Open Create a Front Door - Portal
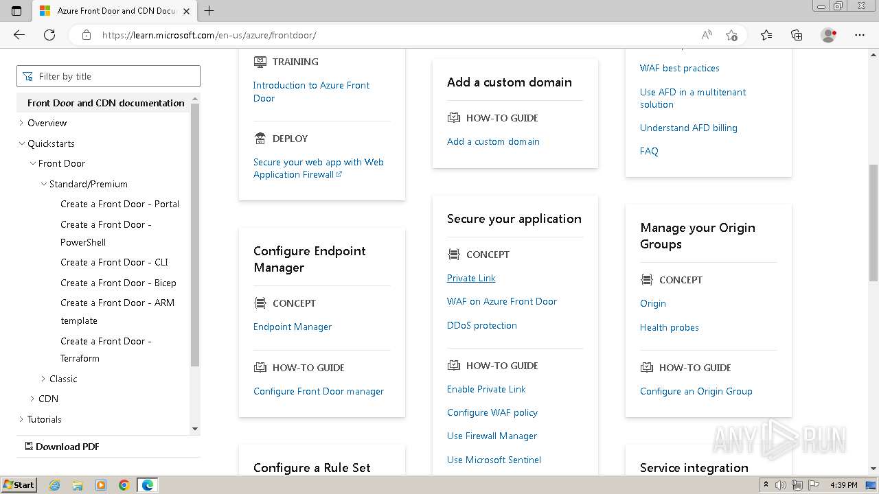 pyautogui.click(x=119, y=204)
